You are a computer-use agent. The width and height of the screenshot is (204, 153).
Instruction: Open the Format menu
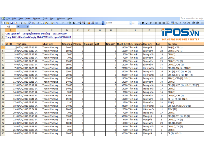[36, 18]
